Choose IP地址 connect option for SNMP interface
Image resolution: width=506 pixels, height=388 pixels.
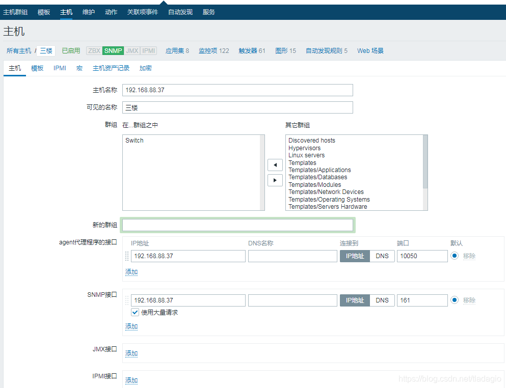(355, 300)
